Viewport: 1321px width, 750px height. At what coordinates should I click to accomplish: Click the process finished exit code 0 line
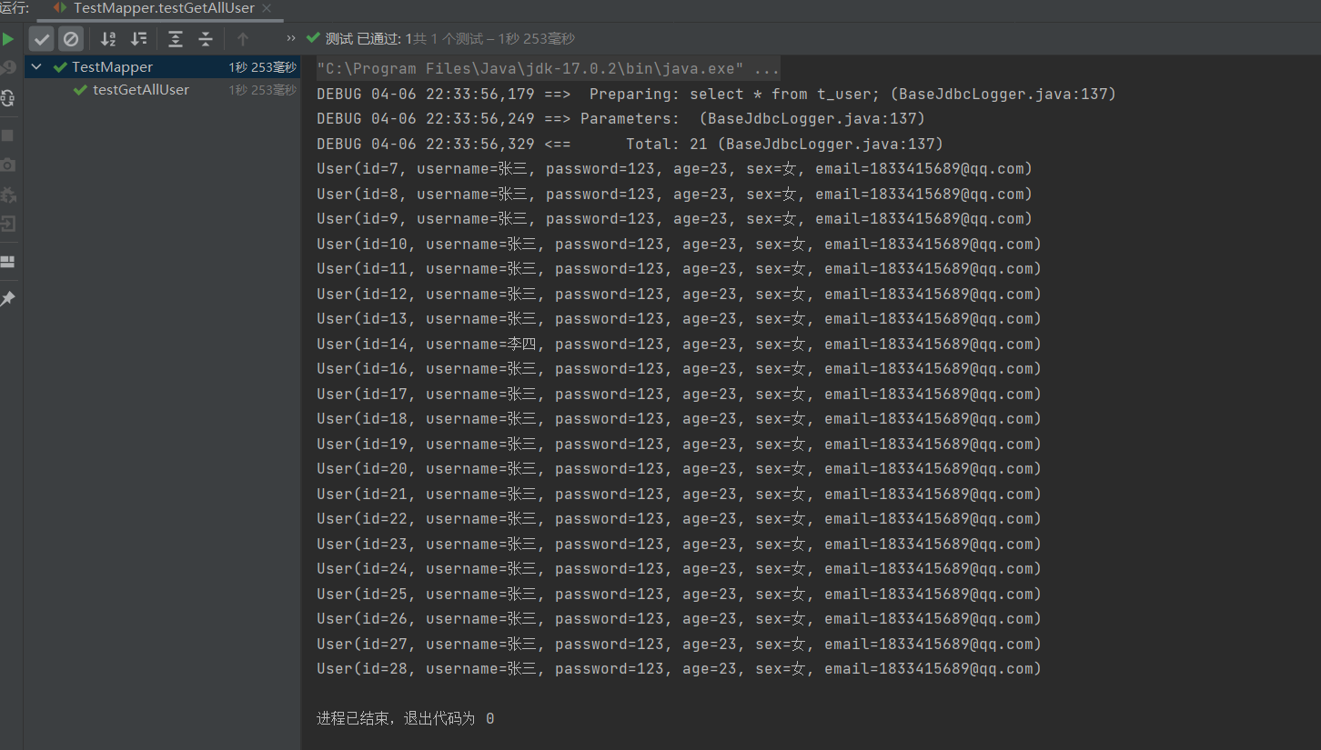click(406, 719)
